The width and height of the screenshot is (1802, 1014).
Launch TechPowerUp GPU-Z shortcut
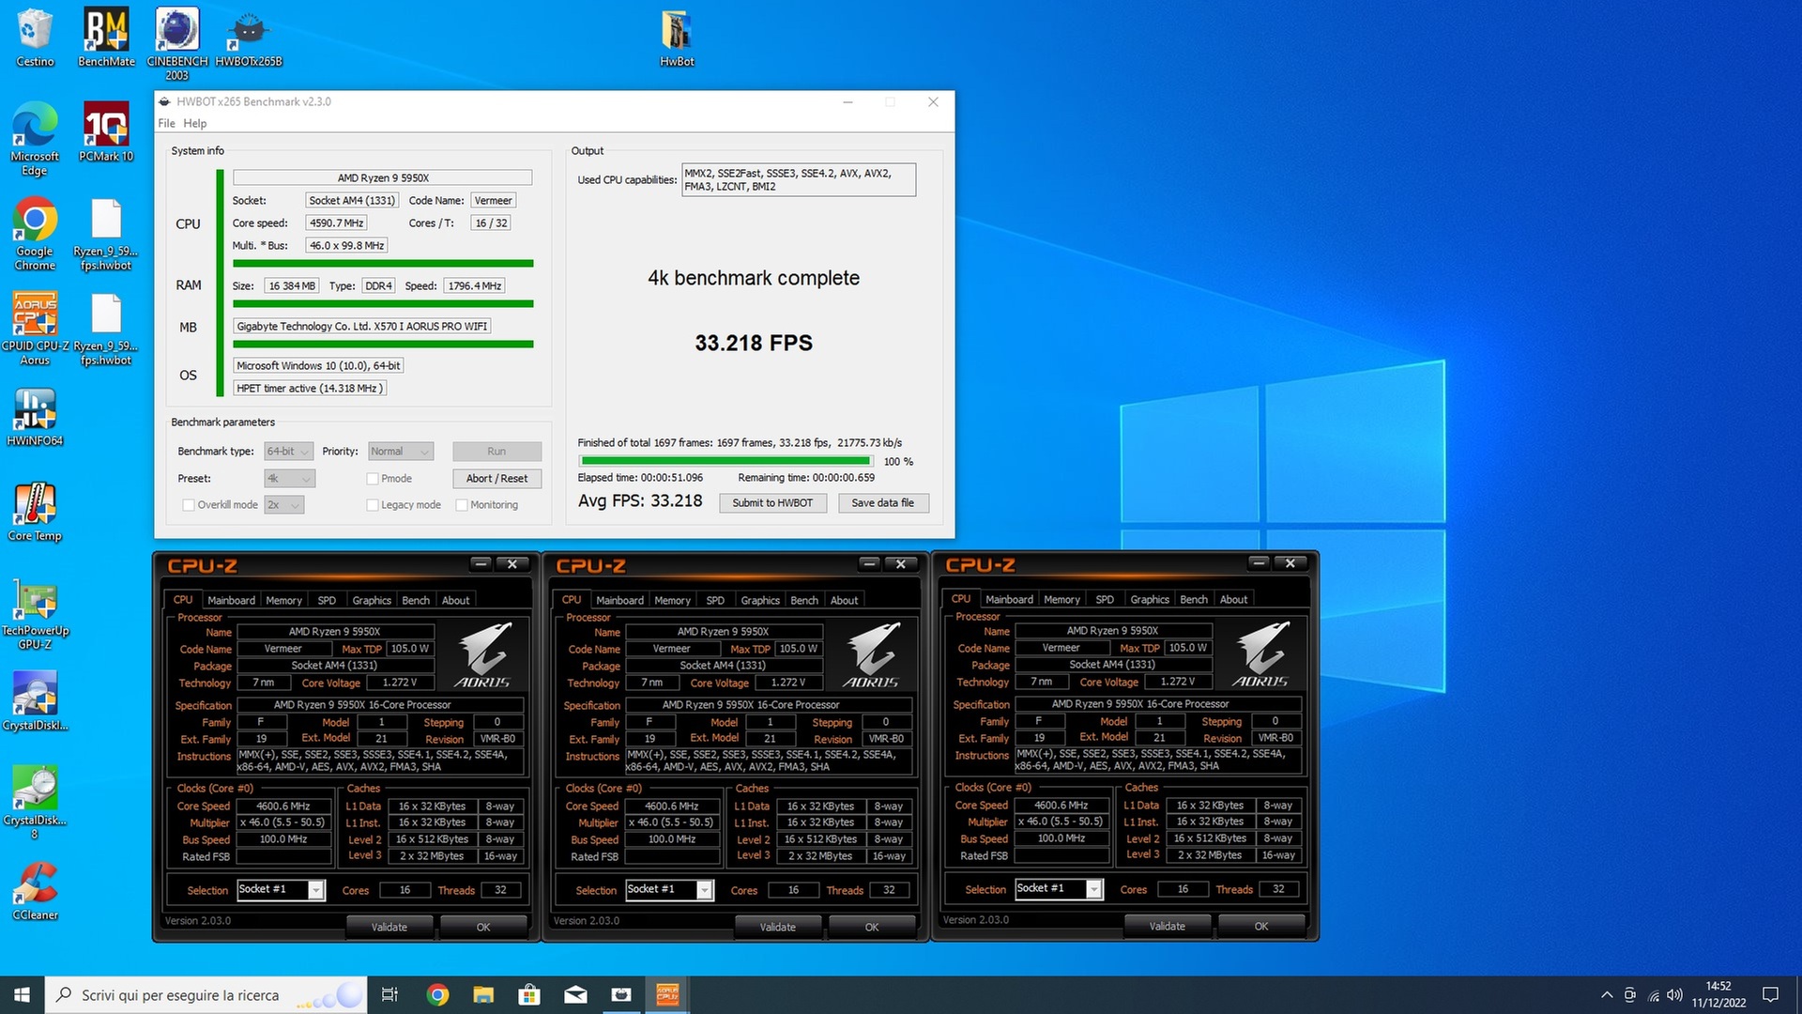(35, 613)
